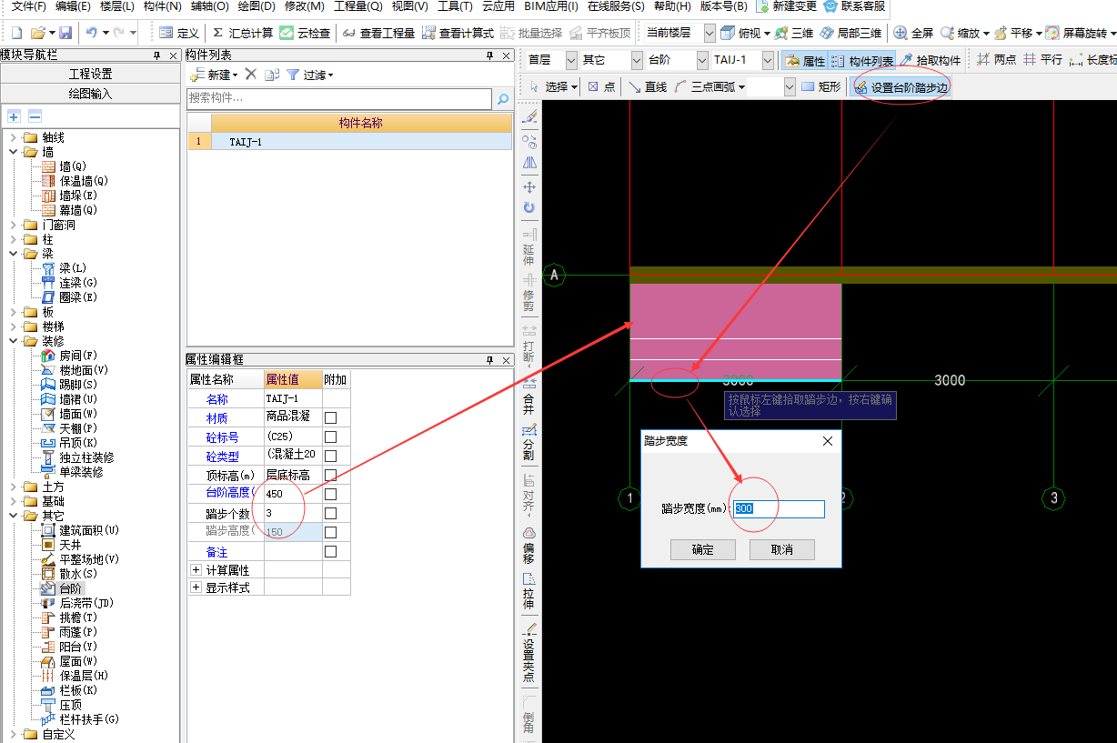Expand the 门窗洞 tree node

coord(13,225)
